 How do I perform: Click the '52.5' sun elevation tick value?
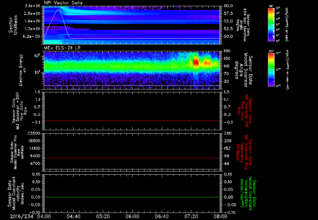click(228, 29)
